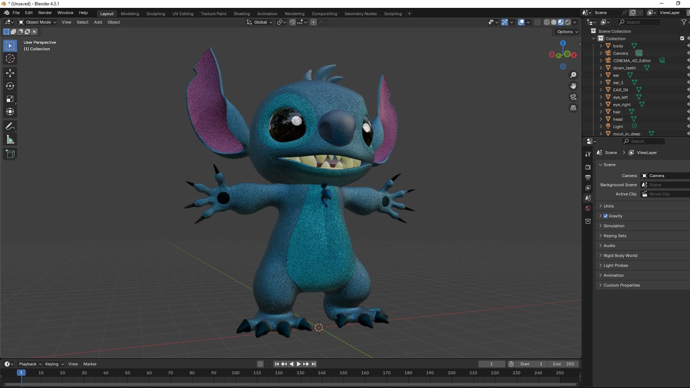Select the Measure tool

tap(10, 139)
